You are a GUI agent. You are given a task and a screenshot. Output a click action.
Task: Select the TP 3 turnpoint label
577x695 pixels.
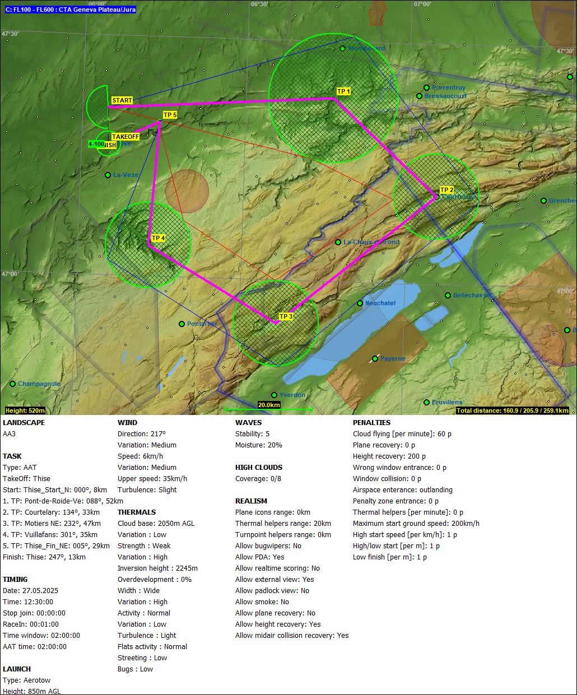point(286,317)
